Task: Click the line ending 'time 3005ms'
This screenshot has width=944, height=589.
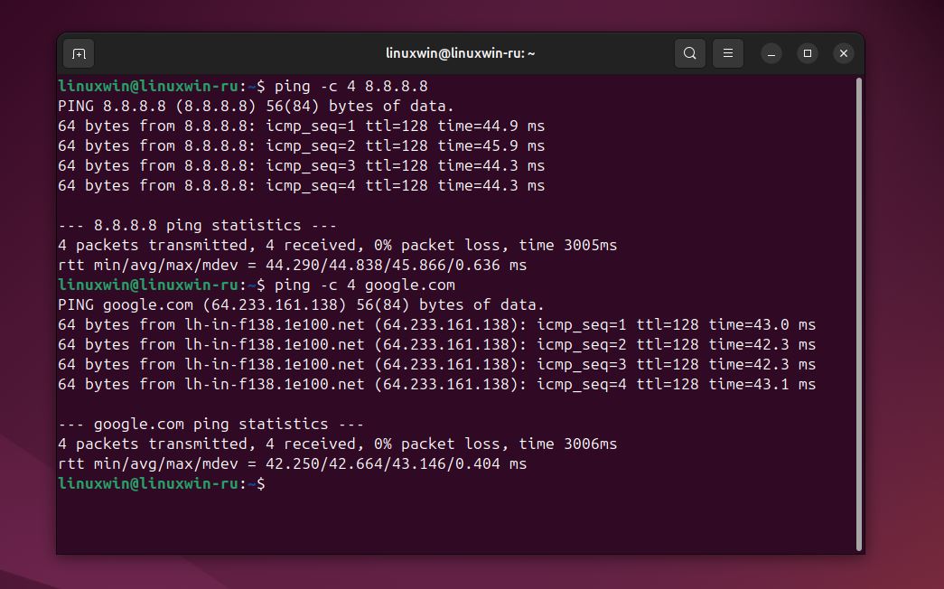Action: [337, 245]
